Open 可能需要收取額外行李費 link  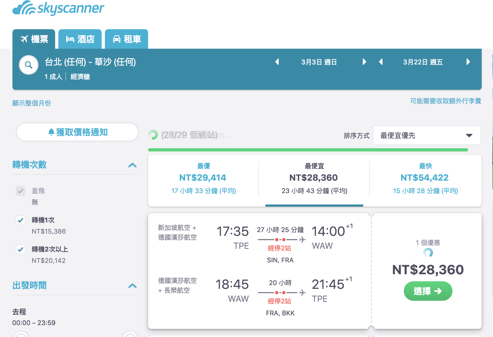click(x=445, y=101)
